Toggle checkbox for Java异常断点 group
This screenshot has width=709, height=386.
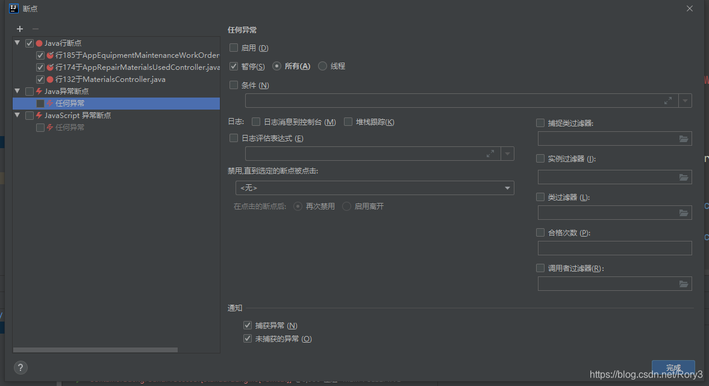[30, 92]
